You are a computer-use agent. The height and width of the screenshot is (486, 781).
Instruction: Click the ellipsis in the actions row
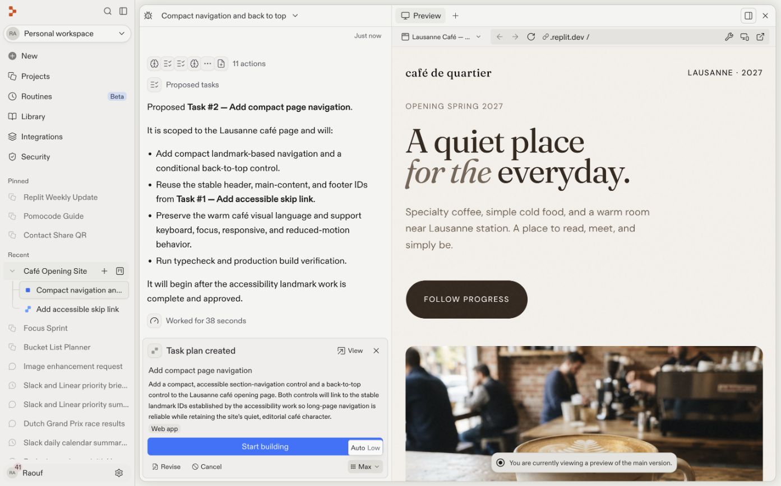coord(207,64)
